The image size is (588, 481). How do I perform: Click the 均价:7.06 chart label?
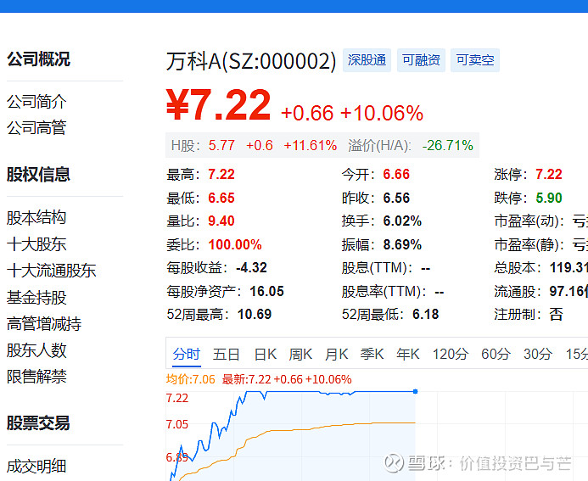[x=191, y=379]
